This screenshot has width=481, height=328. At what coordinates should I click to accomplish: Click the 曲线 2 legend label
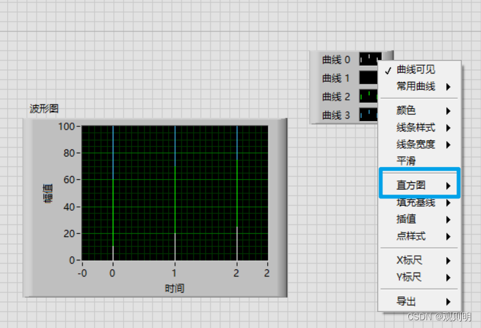click(x=336, y=97)
